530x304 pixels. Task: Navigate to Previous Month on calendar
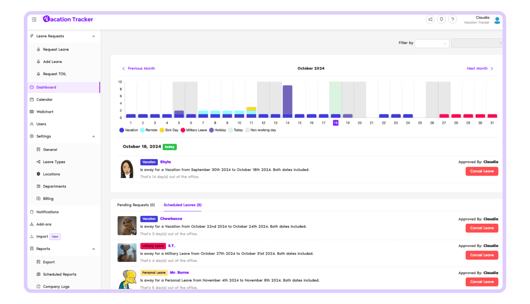(x=138, y=68)
